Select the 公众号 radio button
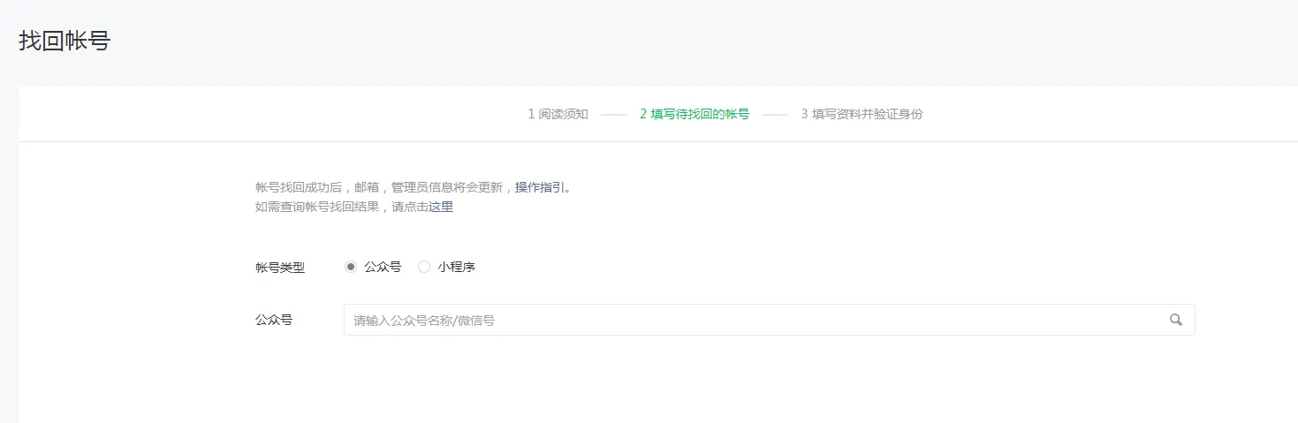1298x423 pixels. [351, 267]
